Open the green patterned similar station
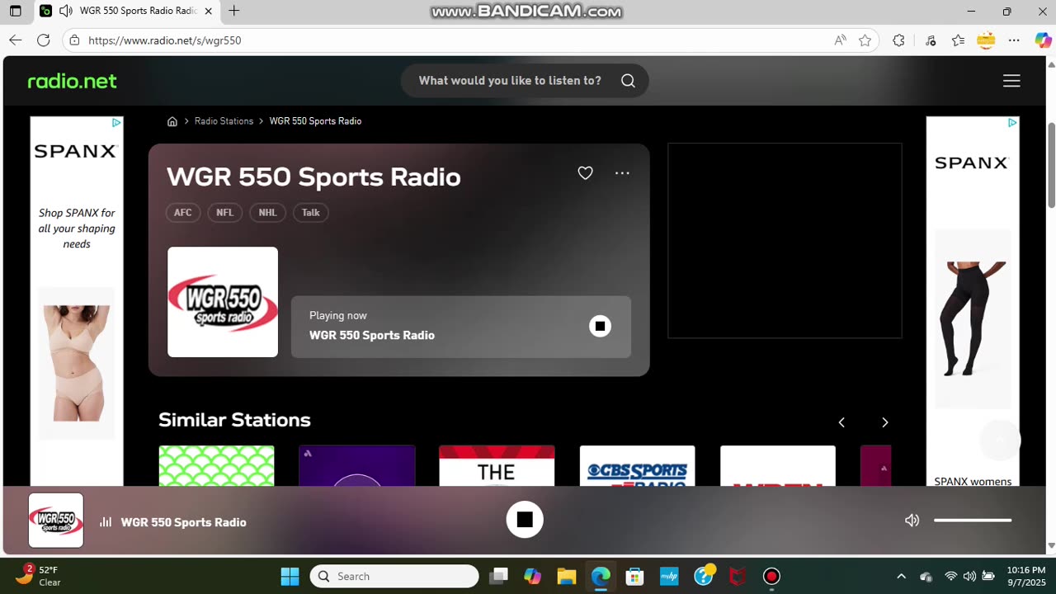Viewport: 1056px width, 594px height. 216,466
